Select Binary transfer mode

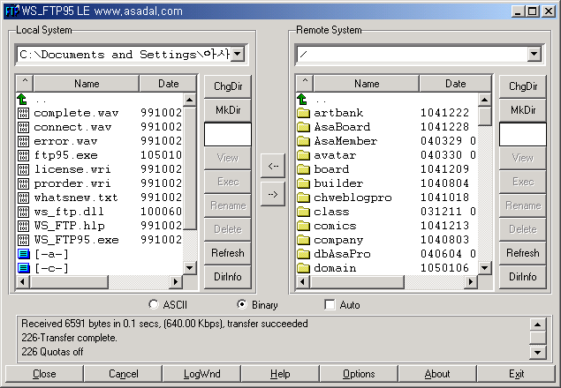(242, 305)
